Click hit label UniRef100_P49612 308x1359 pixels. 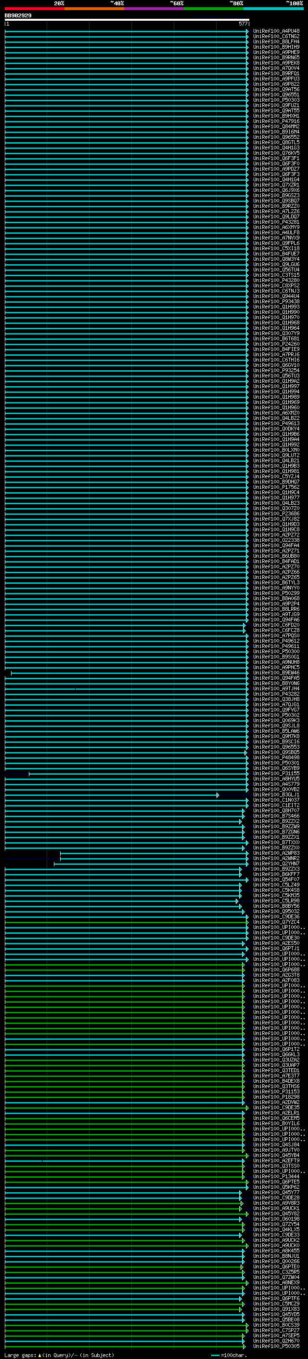276,641
